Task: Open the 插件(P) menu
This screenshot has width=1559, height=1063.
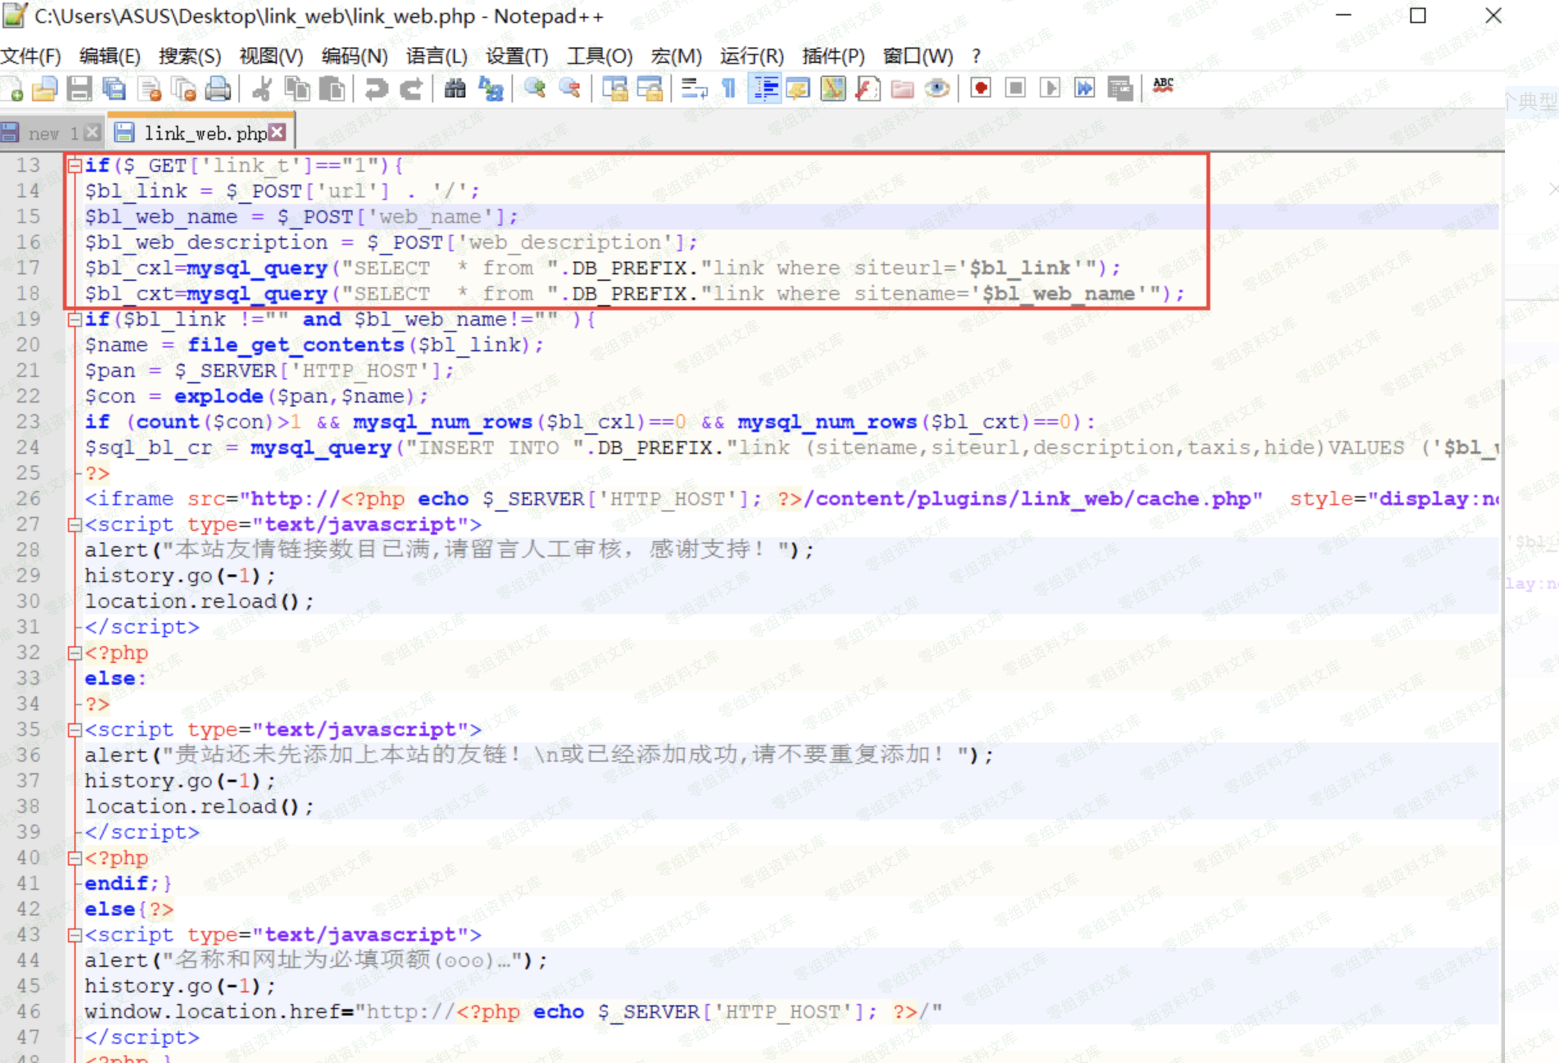Action: (x=833, y=56)
